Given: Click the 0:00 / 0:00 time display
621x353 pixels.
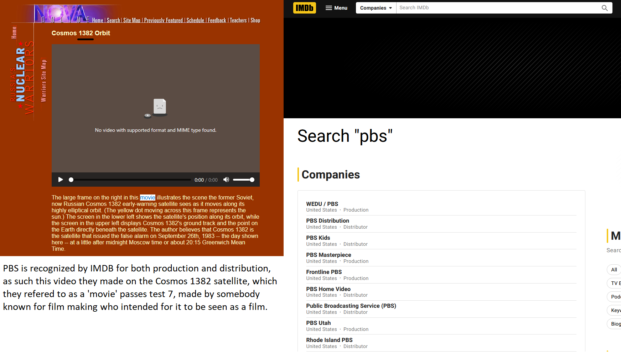Looking at the screenshot, I should 206,180.
